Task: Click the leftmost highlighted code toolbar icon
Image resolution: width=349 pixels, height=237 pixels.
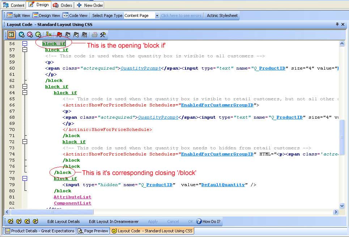Action: coord(11,35)
